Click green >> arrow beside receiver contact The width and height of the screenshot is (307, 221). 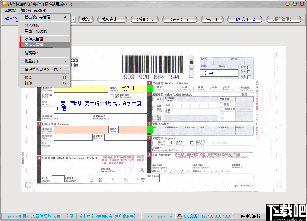coord(150,130)
